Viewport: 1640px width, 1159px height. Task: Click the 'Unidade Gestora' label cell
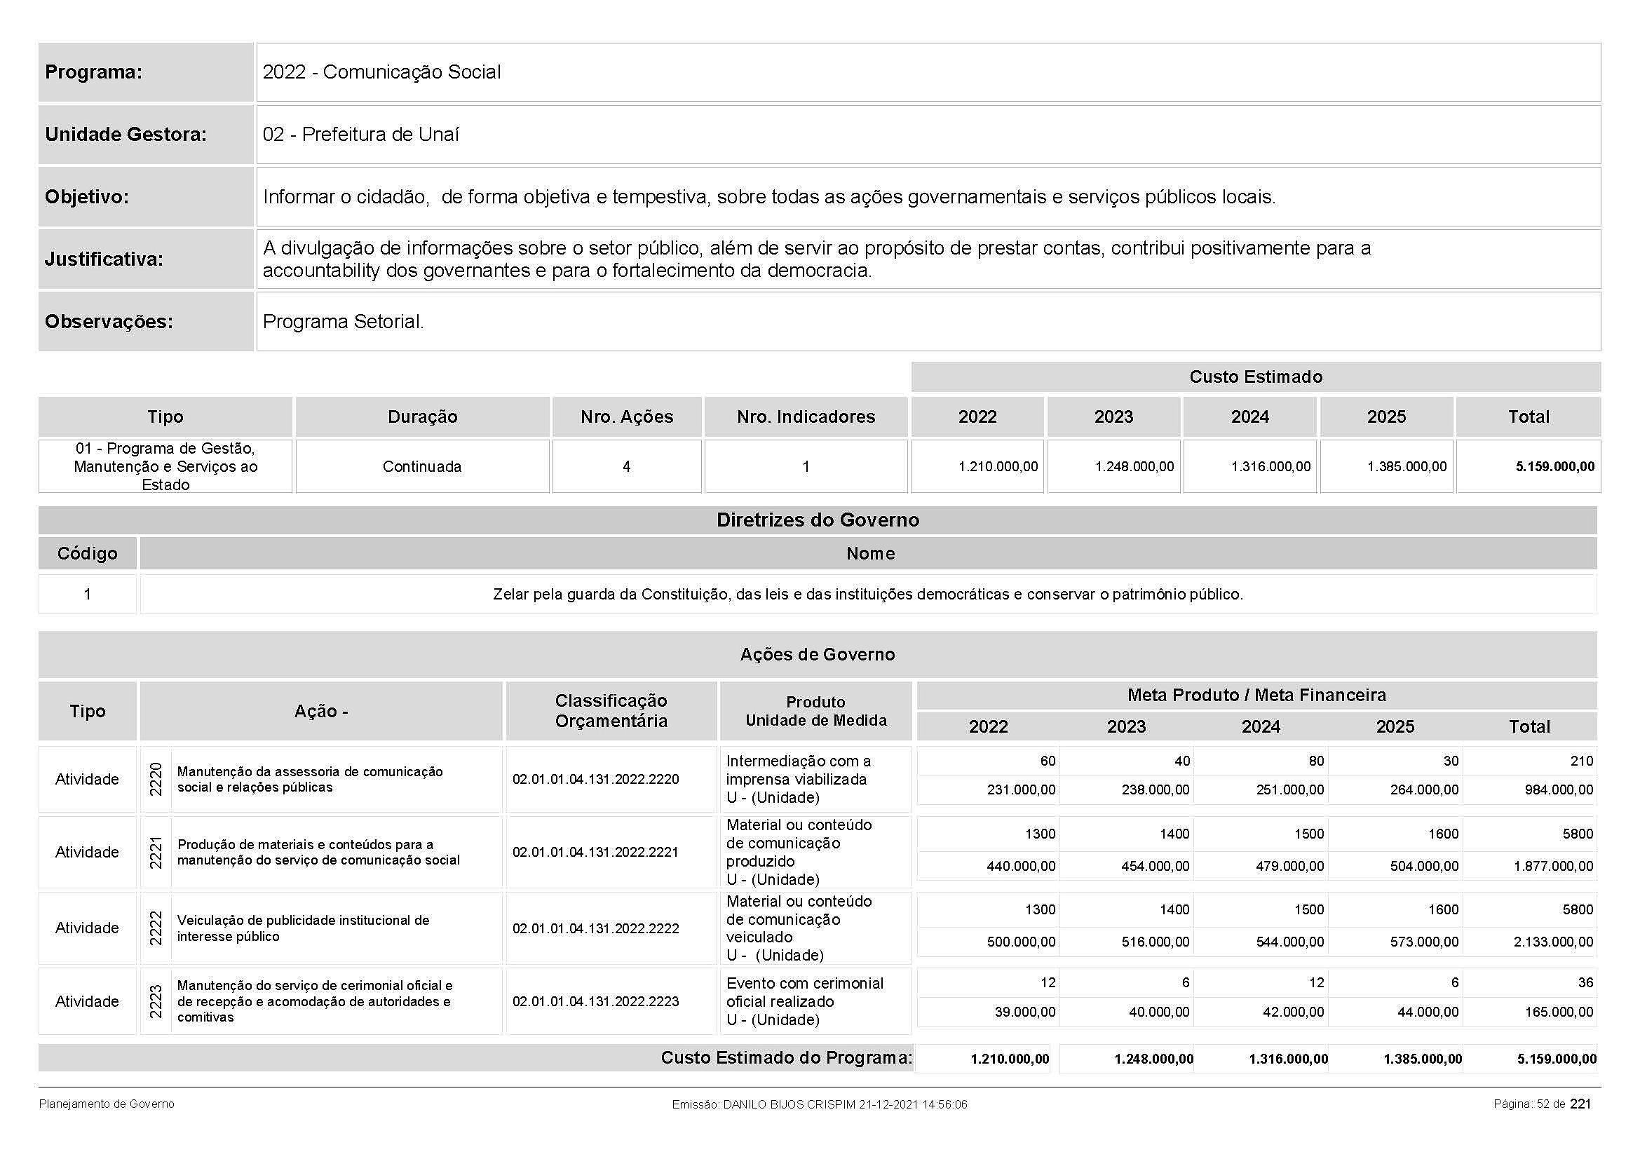(126, 134)
